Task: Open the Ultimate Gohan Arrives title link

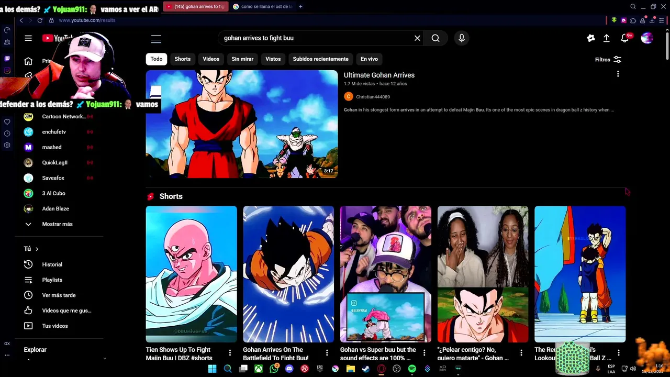Action: click(x=379, y=75)
